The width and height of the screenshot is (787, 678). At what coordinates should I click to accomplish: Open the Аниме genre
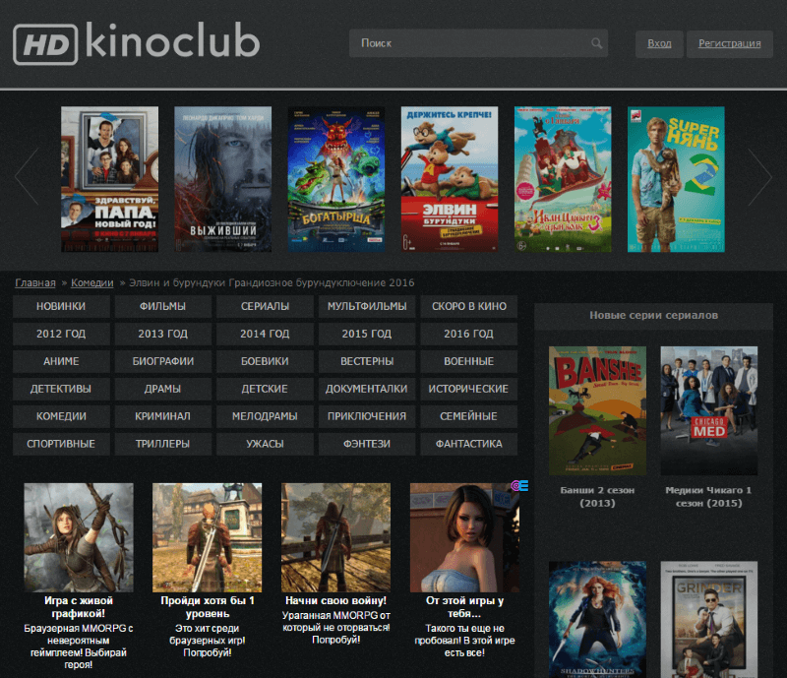[x=61, y=361]
